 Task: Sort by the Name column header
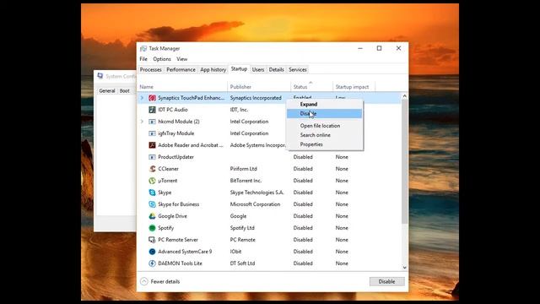pos(182,87)
